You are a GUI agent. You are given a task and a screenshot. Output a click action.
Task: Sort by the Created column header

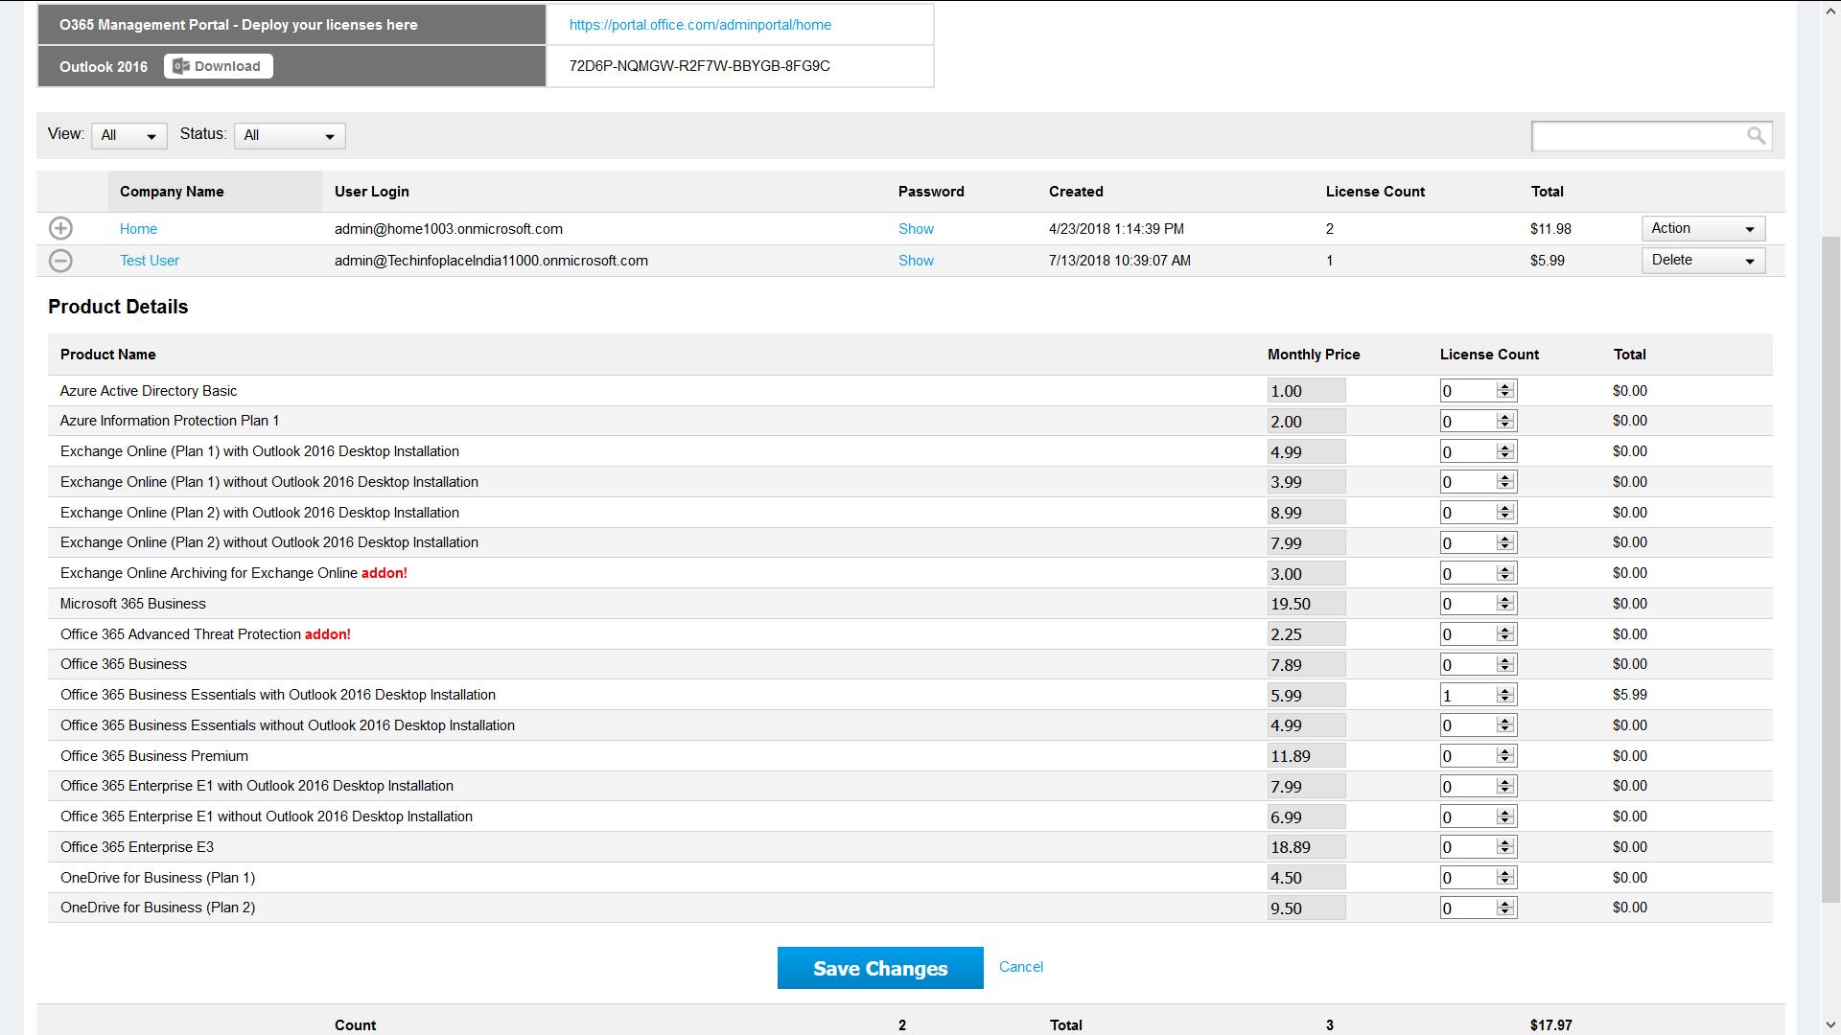click(x=1076, y=192)
